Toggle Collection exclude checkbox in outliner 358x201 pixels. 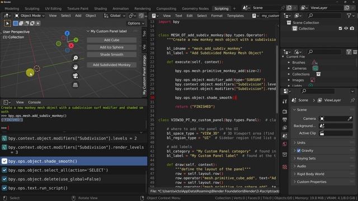click(x=340, y=28)
